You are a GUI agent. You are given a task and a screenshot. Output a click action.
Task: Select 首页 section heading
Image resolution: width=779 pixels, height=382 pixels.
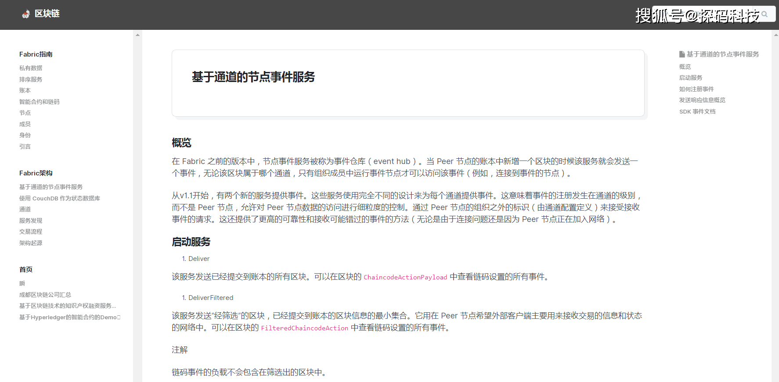click(x=26, y=270)
